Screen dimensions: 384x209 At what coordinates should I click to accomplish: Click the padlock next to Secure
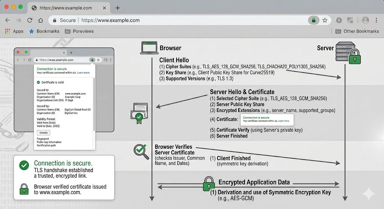tap(55, 20)
